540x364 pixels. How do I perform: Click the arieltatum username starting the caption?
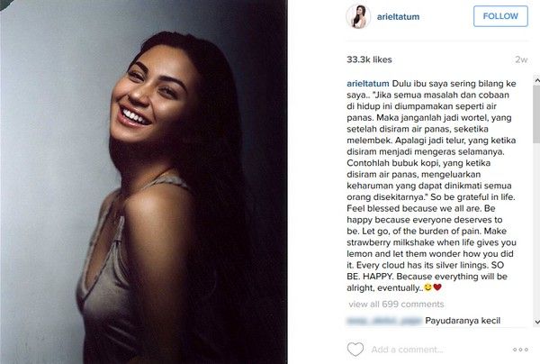(x=368, y=84)
